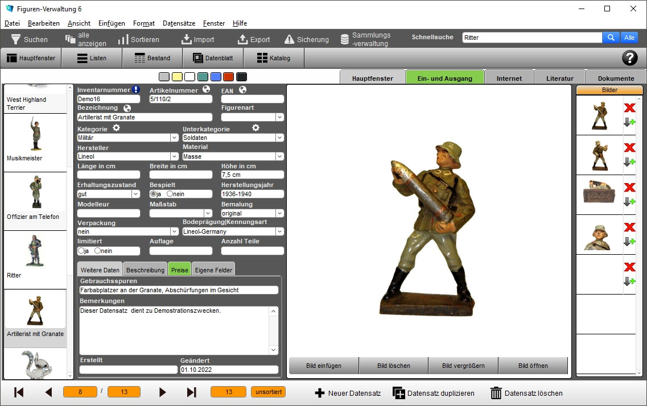Click the Bild vergrößern button
The image size is (647, 406).
click(463, 366)
